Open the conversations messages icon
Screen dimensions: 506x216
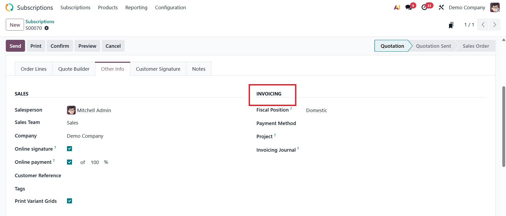(x=409, y=7)
